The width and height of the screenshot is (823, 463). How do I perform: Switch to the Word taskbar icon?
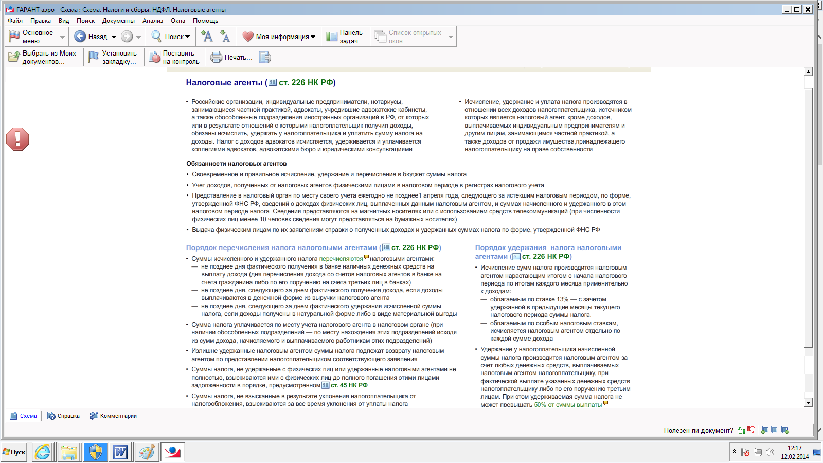[120, 452]
